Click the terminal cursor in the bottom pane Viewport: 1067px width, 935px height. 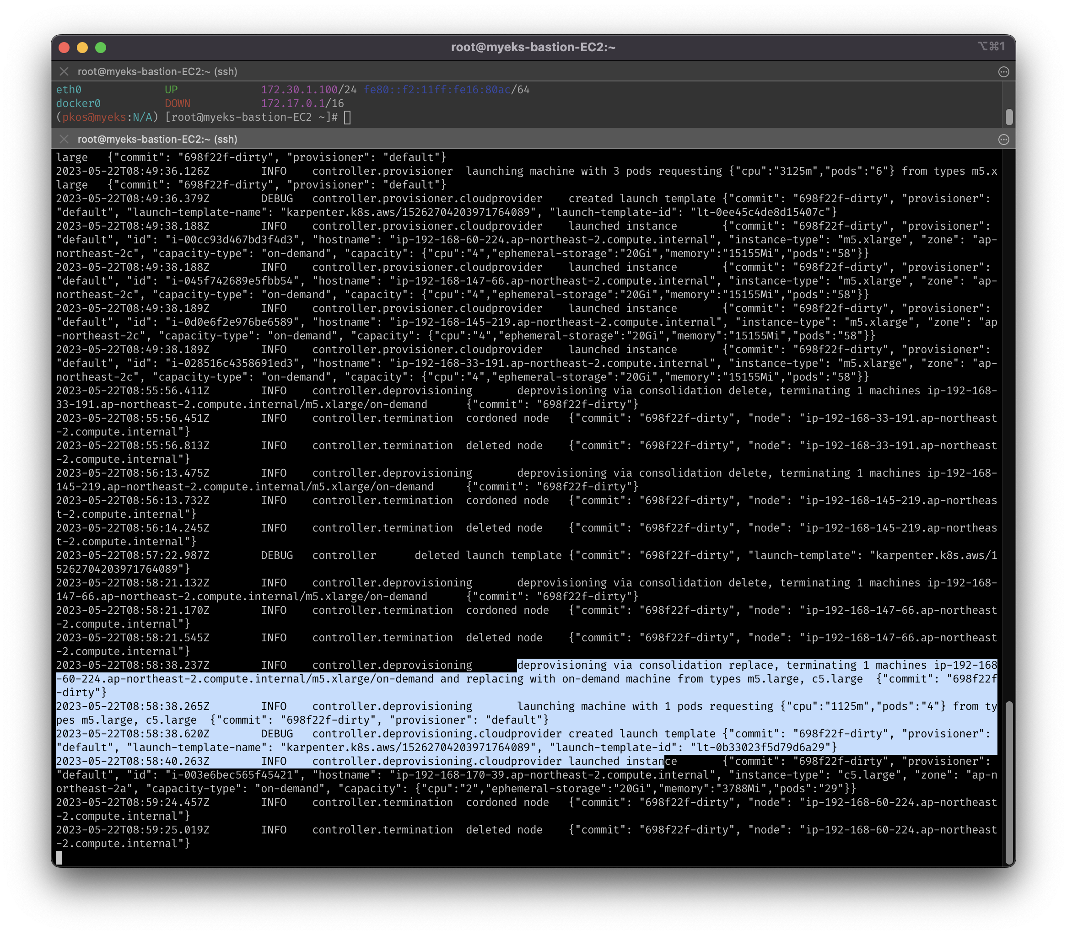[59, 858]
